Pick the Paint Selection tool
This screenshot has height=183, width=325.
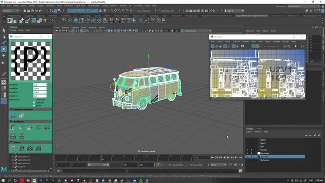(x=4, y=43)
